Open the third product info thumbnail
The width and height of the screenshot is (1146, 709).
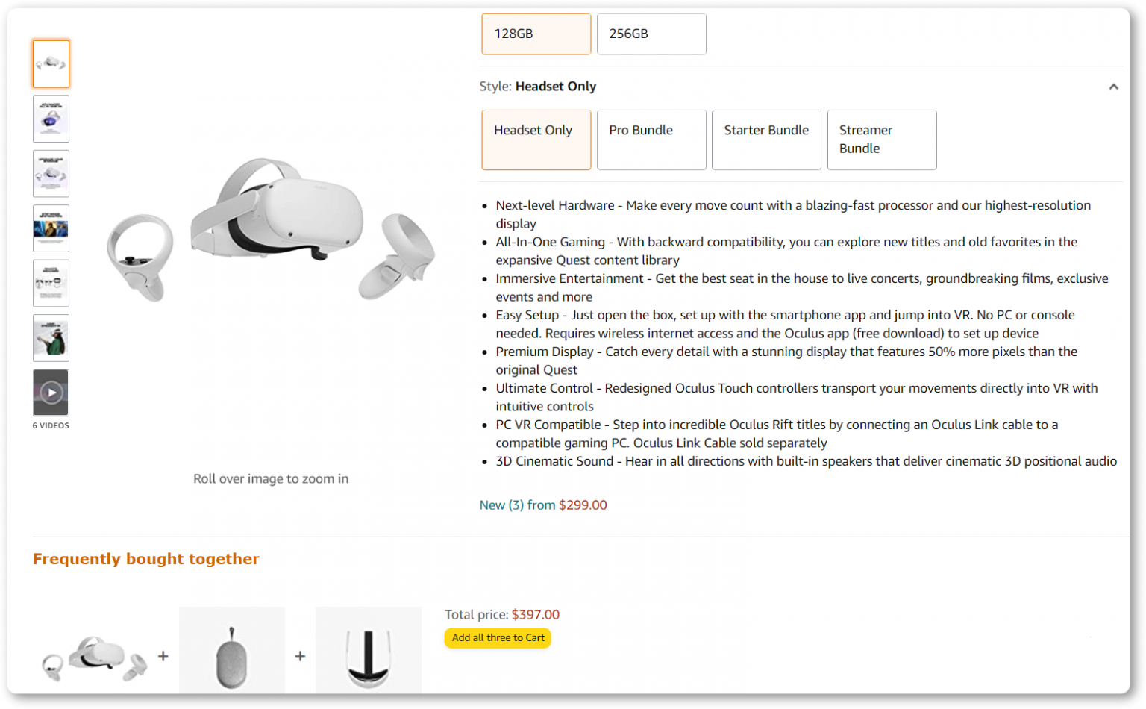click(51, 173)
